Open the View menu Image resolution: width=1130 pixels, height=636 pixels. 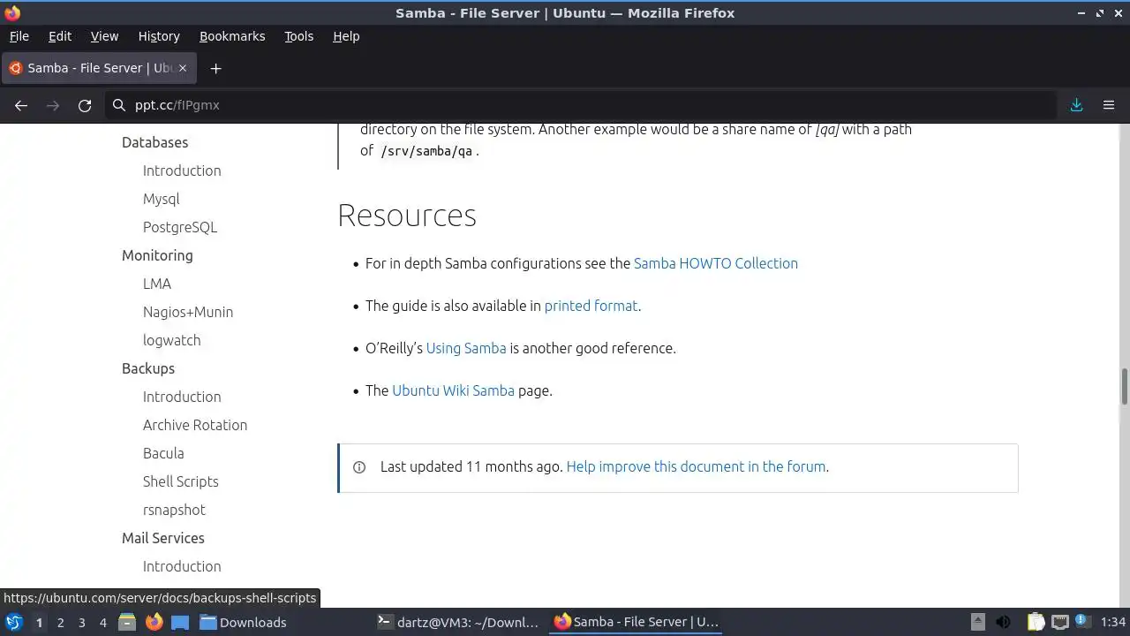pyautogui.click(x=104, y=36)
